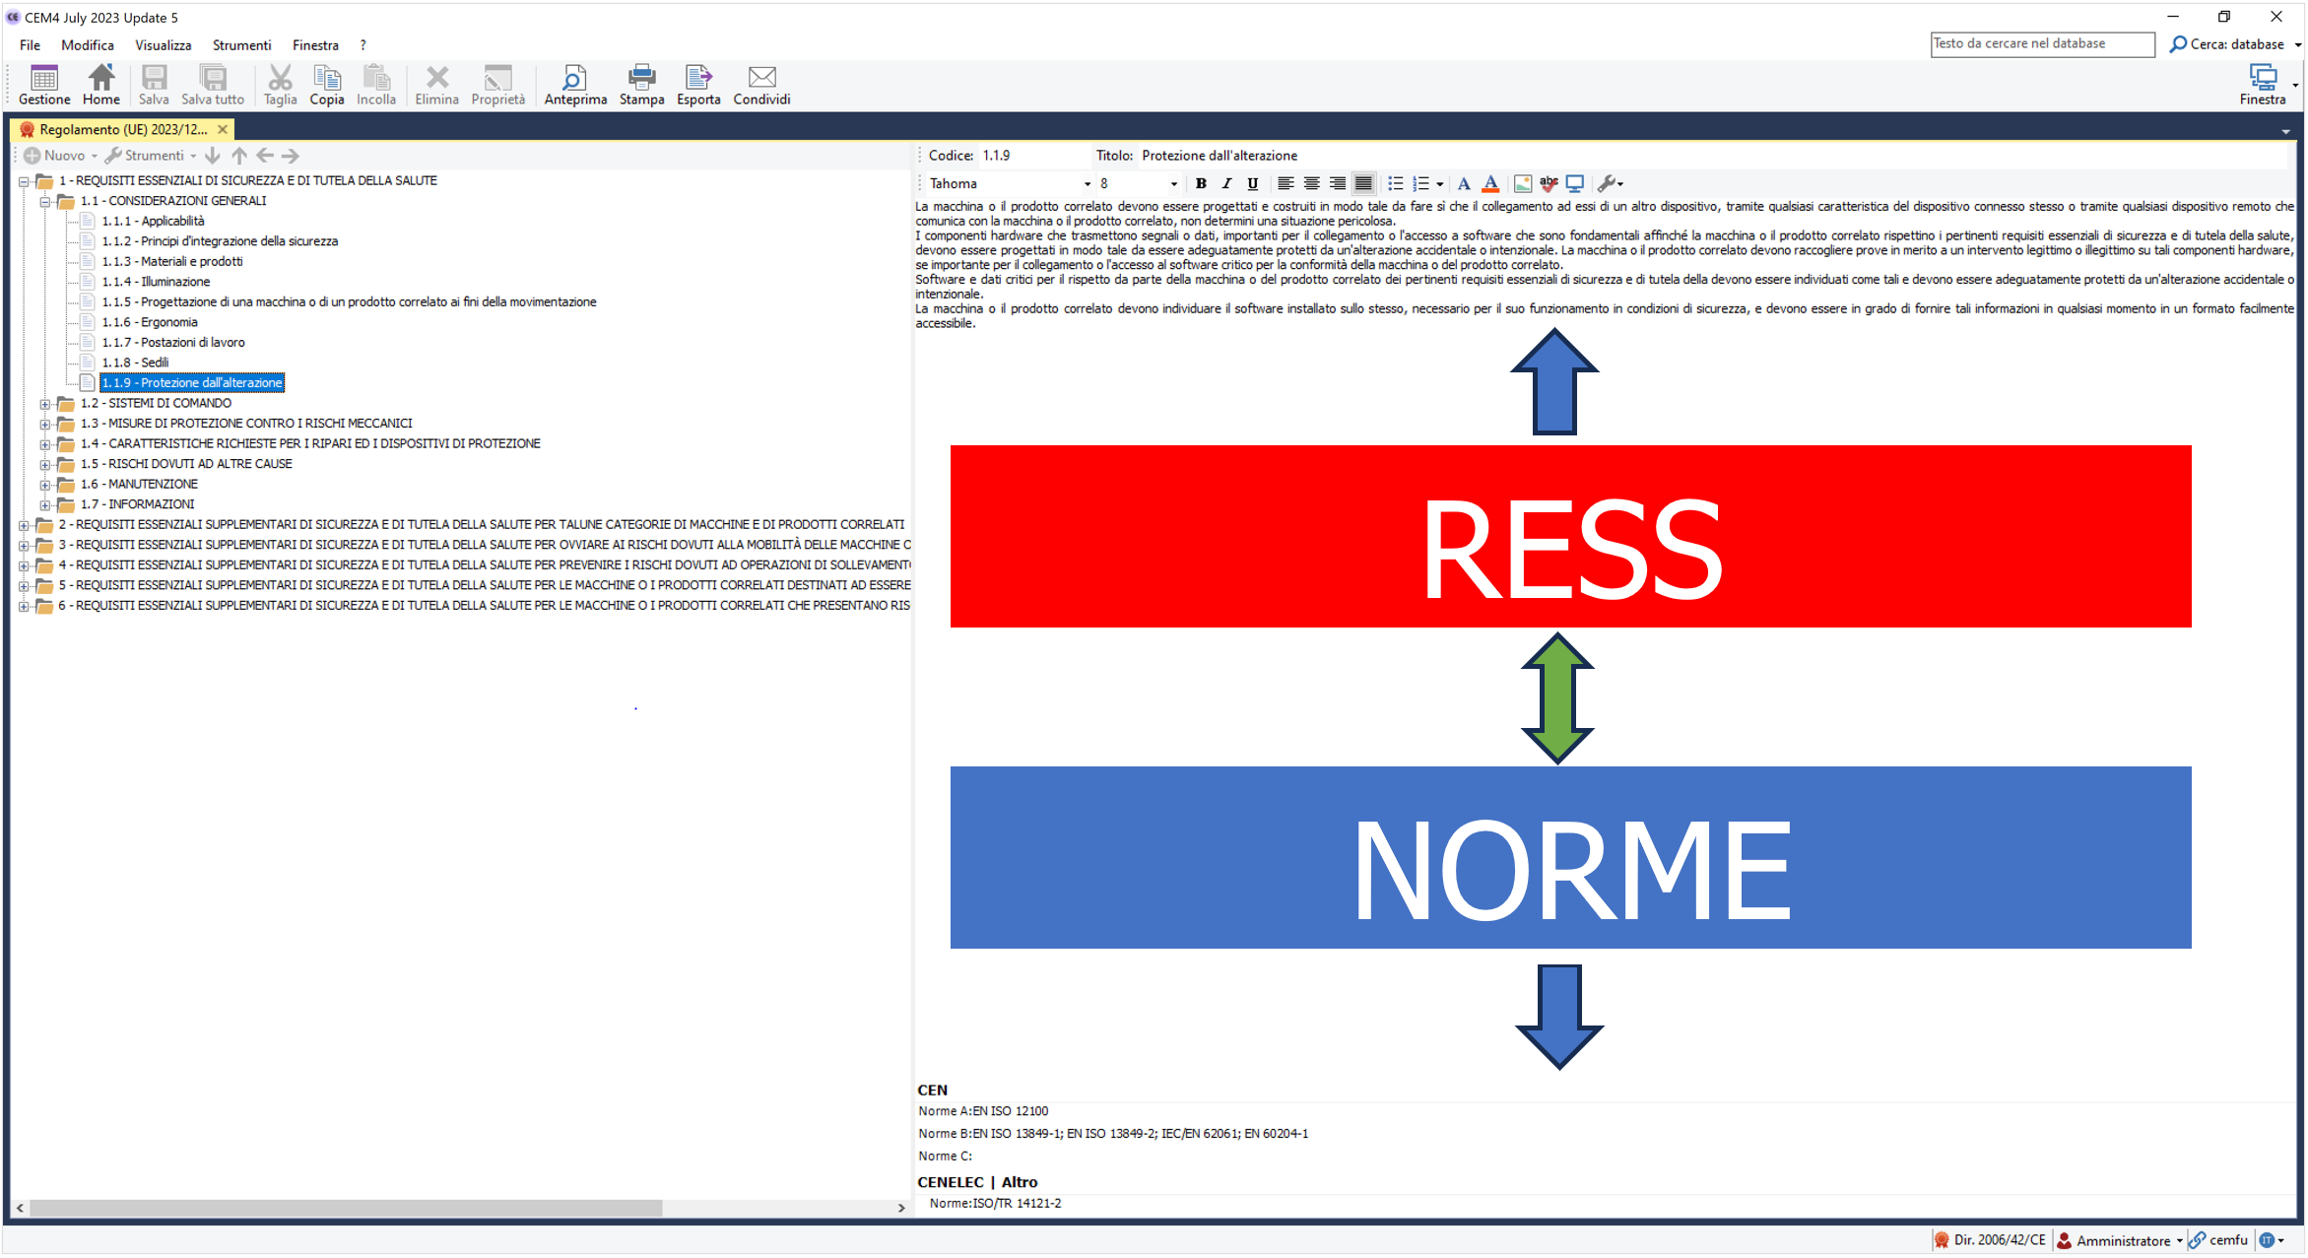Expand the 1.2 SISTEMI DI COMANDO node

[x=44, y=403]
